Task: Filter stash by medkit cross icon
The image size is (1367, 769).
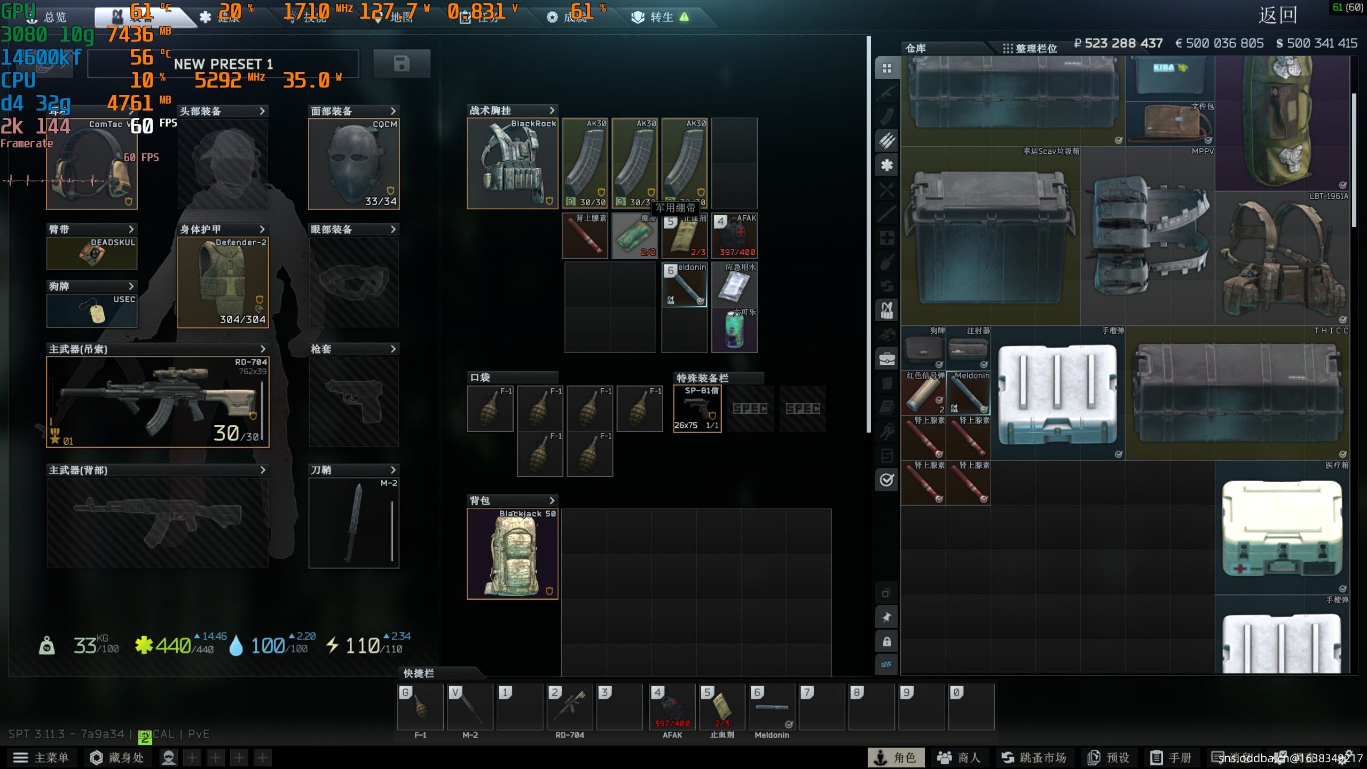Action: click(x=887, y=238)
